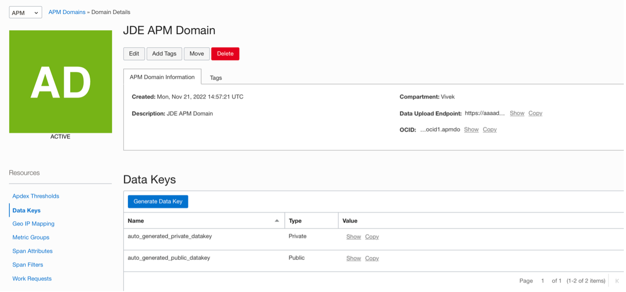Copy the Data Upload Endpoint
626x292 pixels.
tap(535, 113)
